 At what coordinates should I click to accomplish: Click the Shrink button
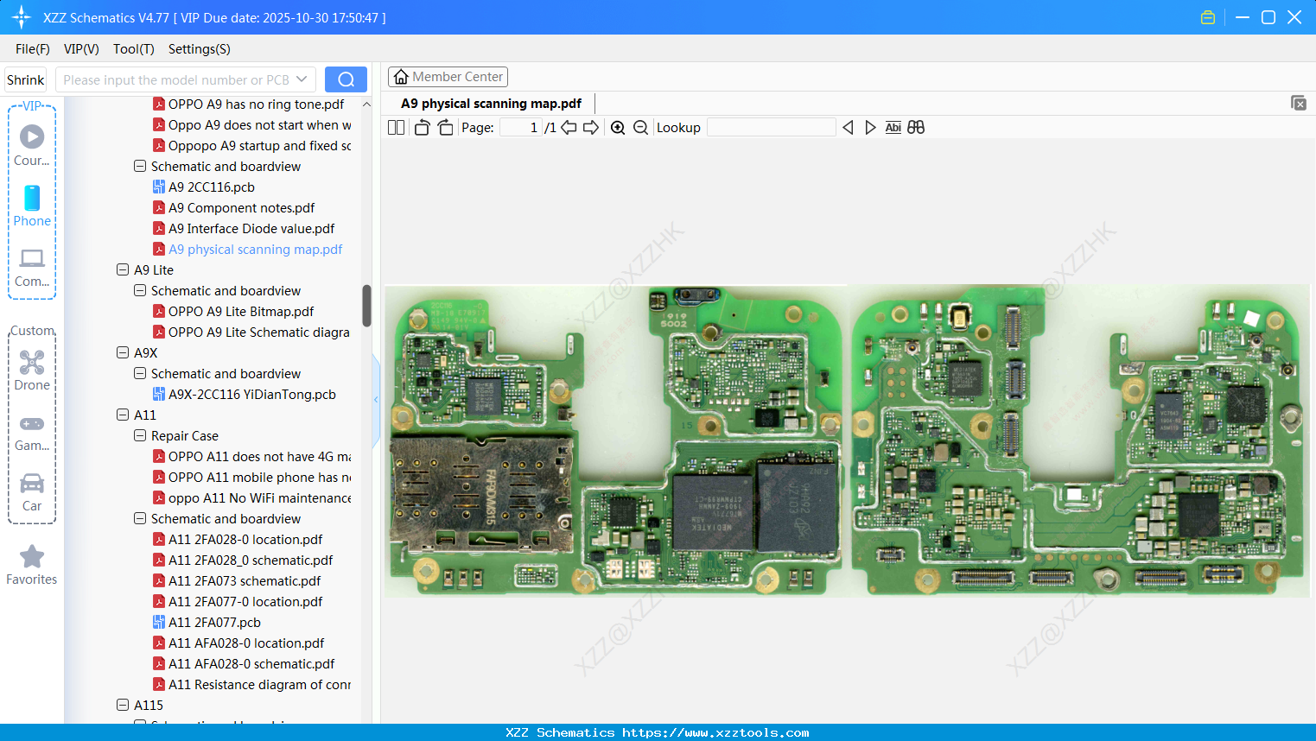[26, 79]
